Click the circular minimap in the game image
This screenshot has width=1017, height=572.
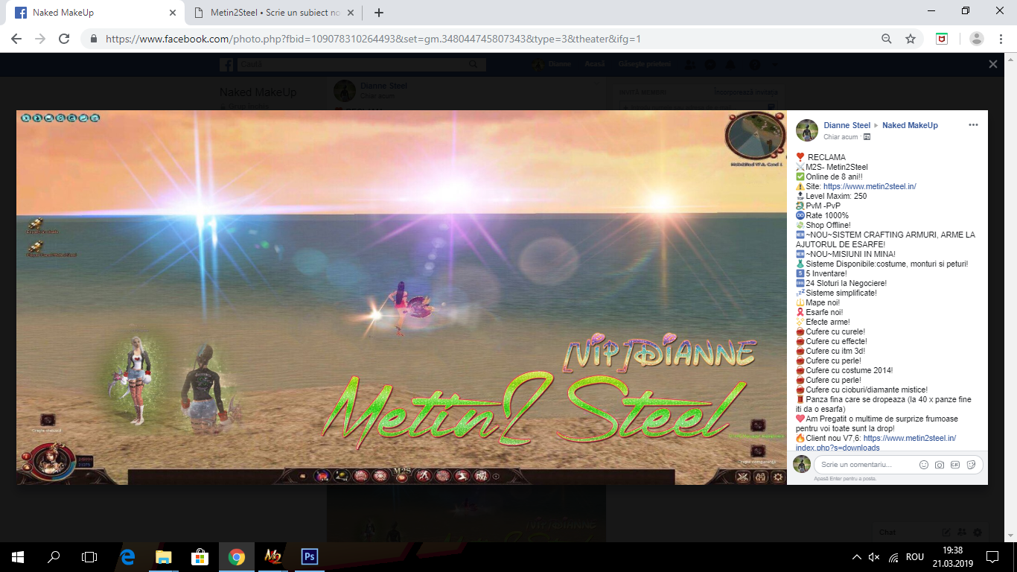(x=756, y=136)
